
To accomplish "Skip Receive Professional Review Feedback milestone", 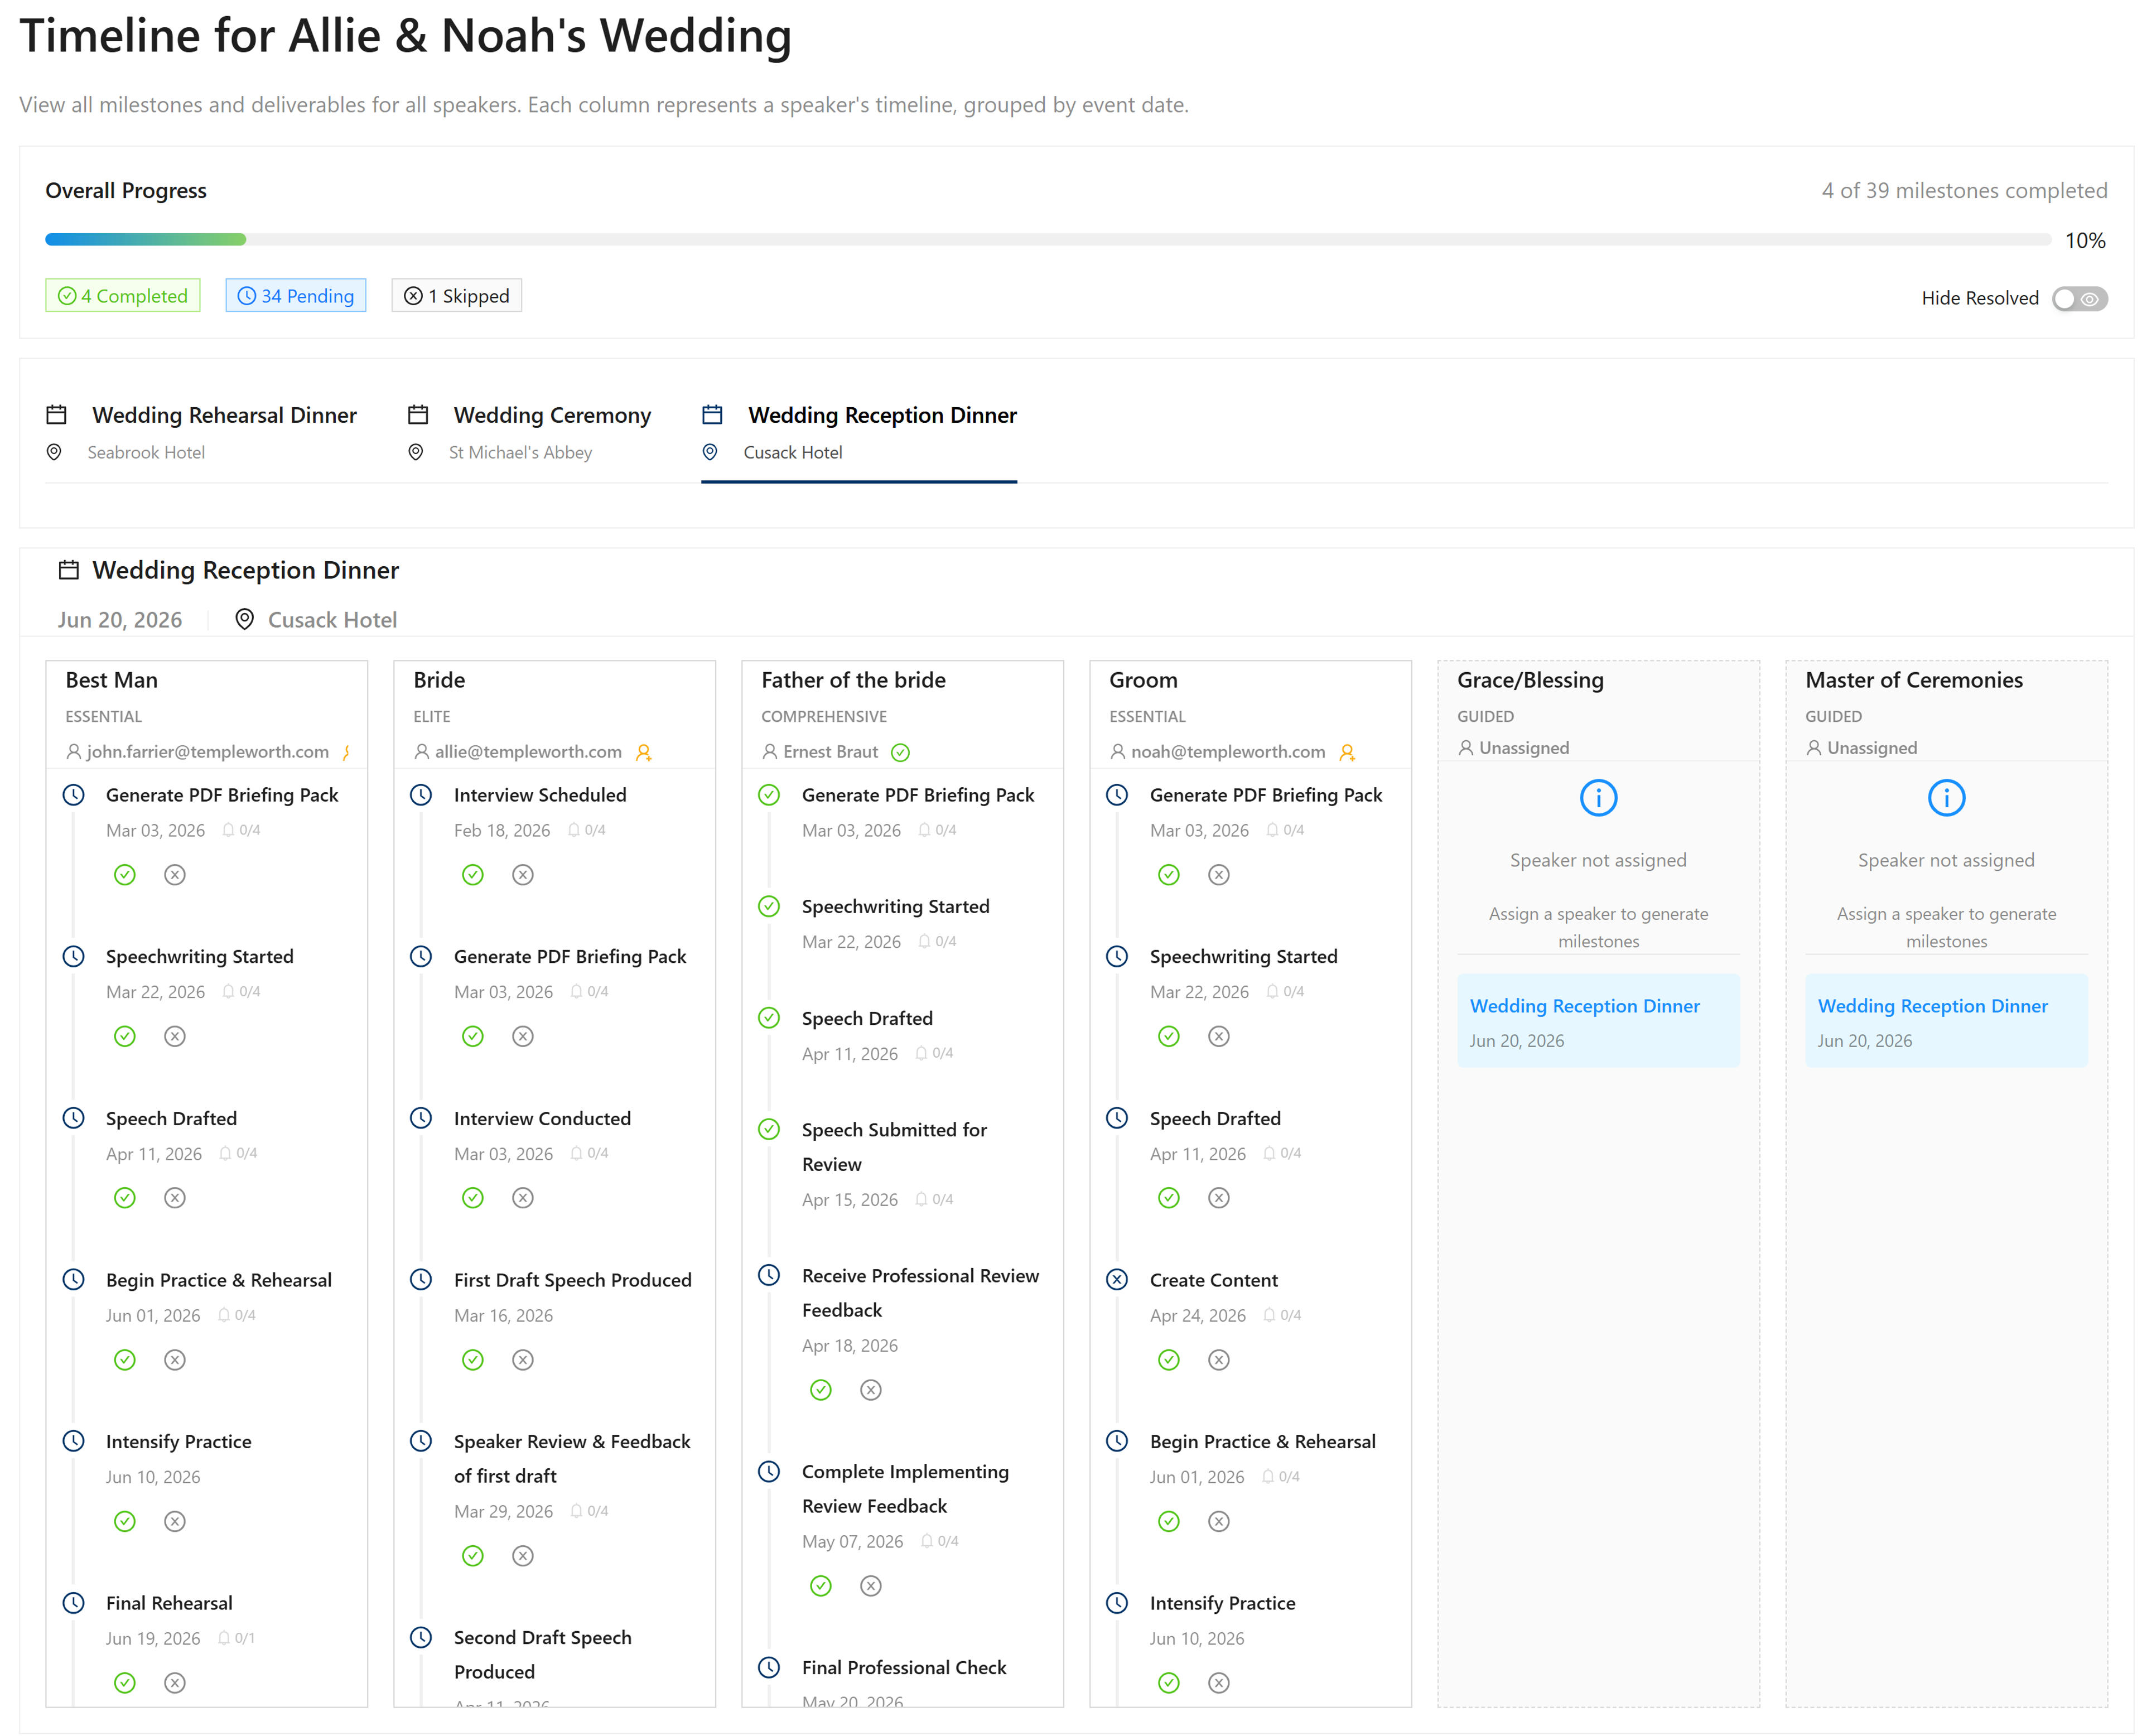I will (x=871, y=1390).
